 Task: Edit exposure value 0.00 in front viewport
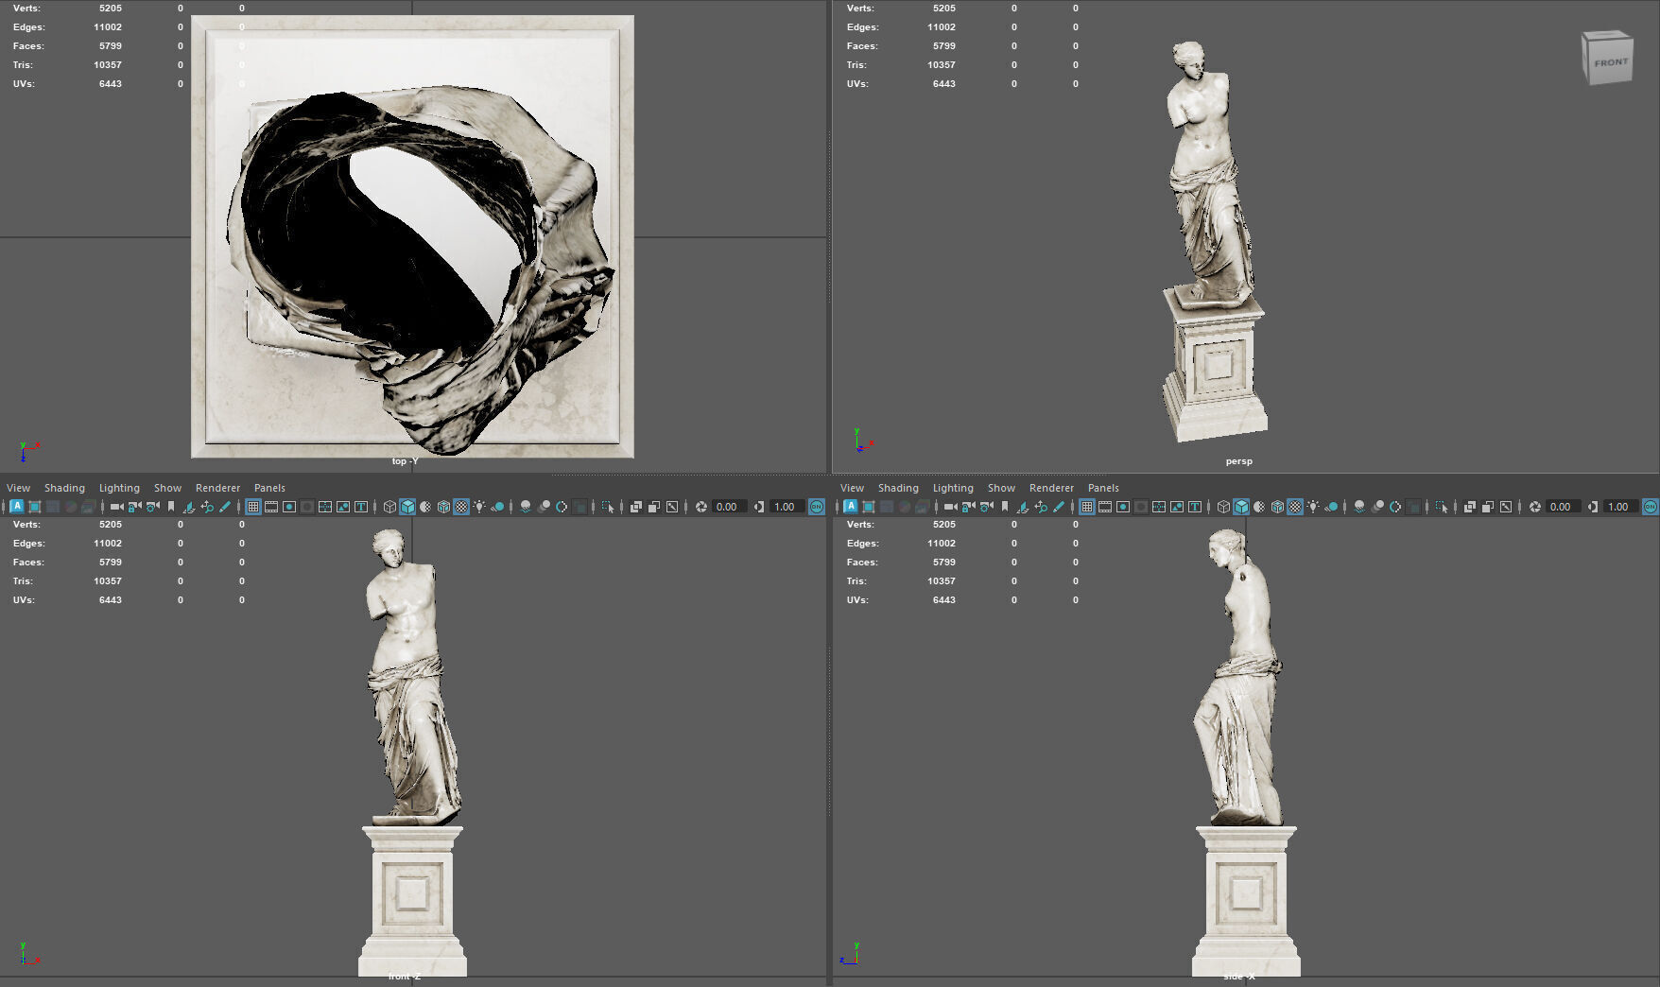(x=729, y=507)
